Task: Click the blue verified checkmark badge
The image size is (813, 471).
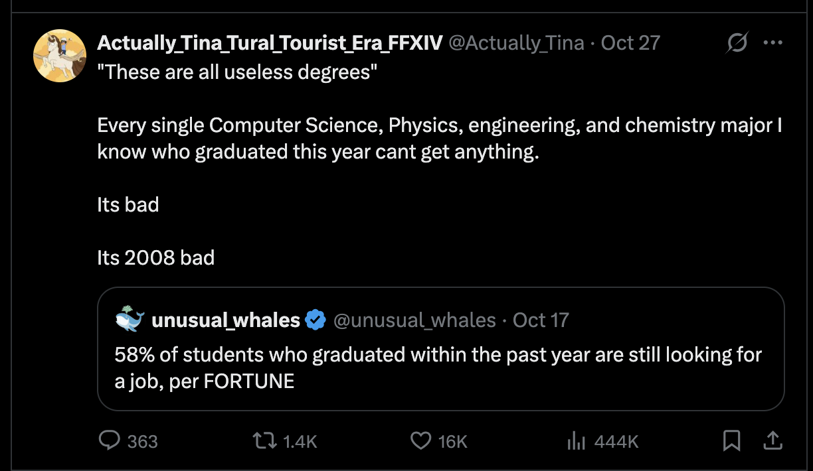Action: [316, 320]
